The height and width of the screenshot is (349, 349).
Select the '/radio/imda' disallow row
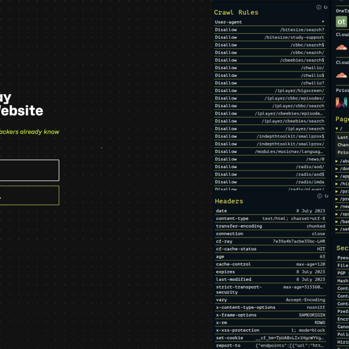pos(269,181)
